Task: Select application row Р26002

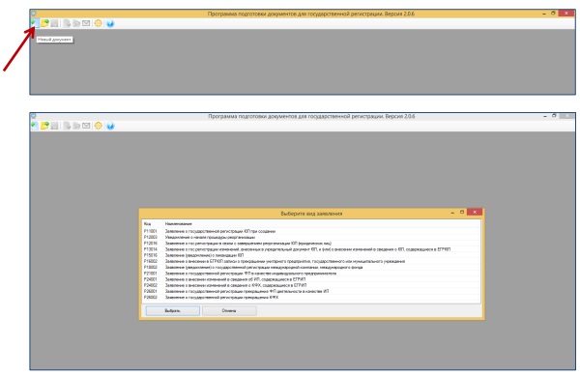Action: click(311, 297)
